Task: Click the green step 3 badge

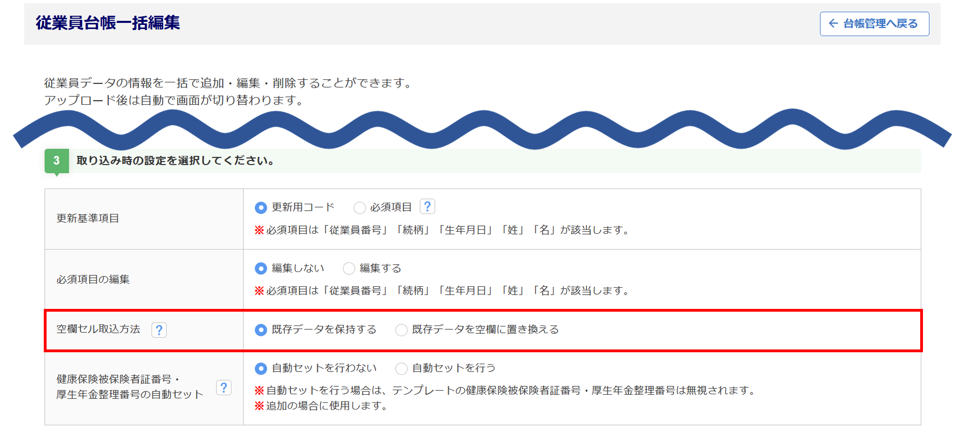Action: pyautogui.click(x=57, y=161)
